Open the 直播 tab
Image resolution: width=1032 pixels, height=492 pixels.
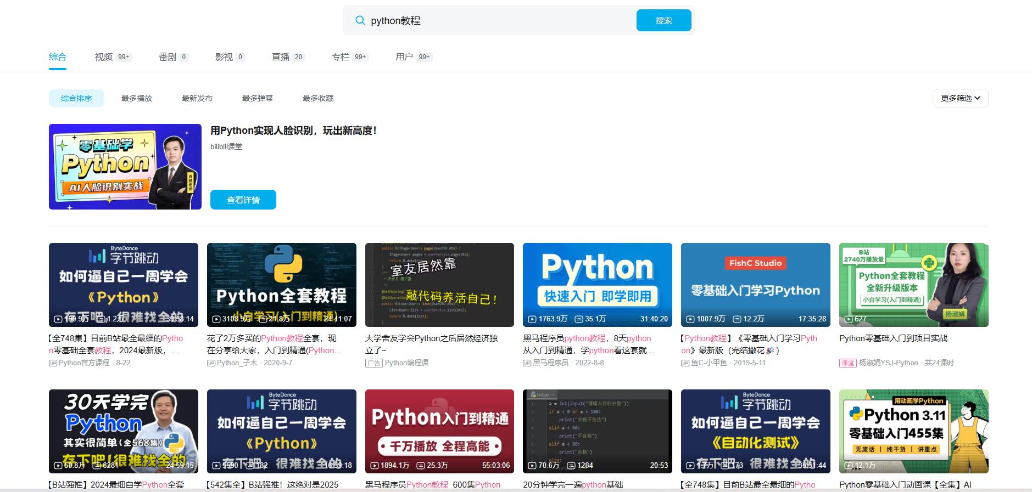[288, 57]
